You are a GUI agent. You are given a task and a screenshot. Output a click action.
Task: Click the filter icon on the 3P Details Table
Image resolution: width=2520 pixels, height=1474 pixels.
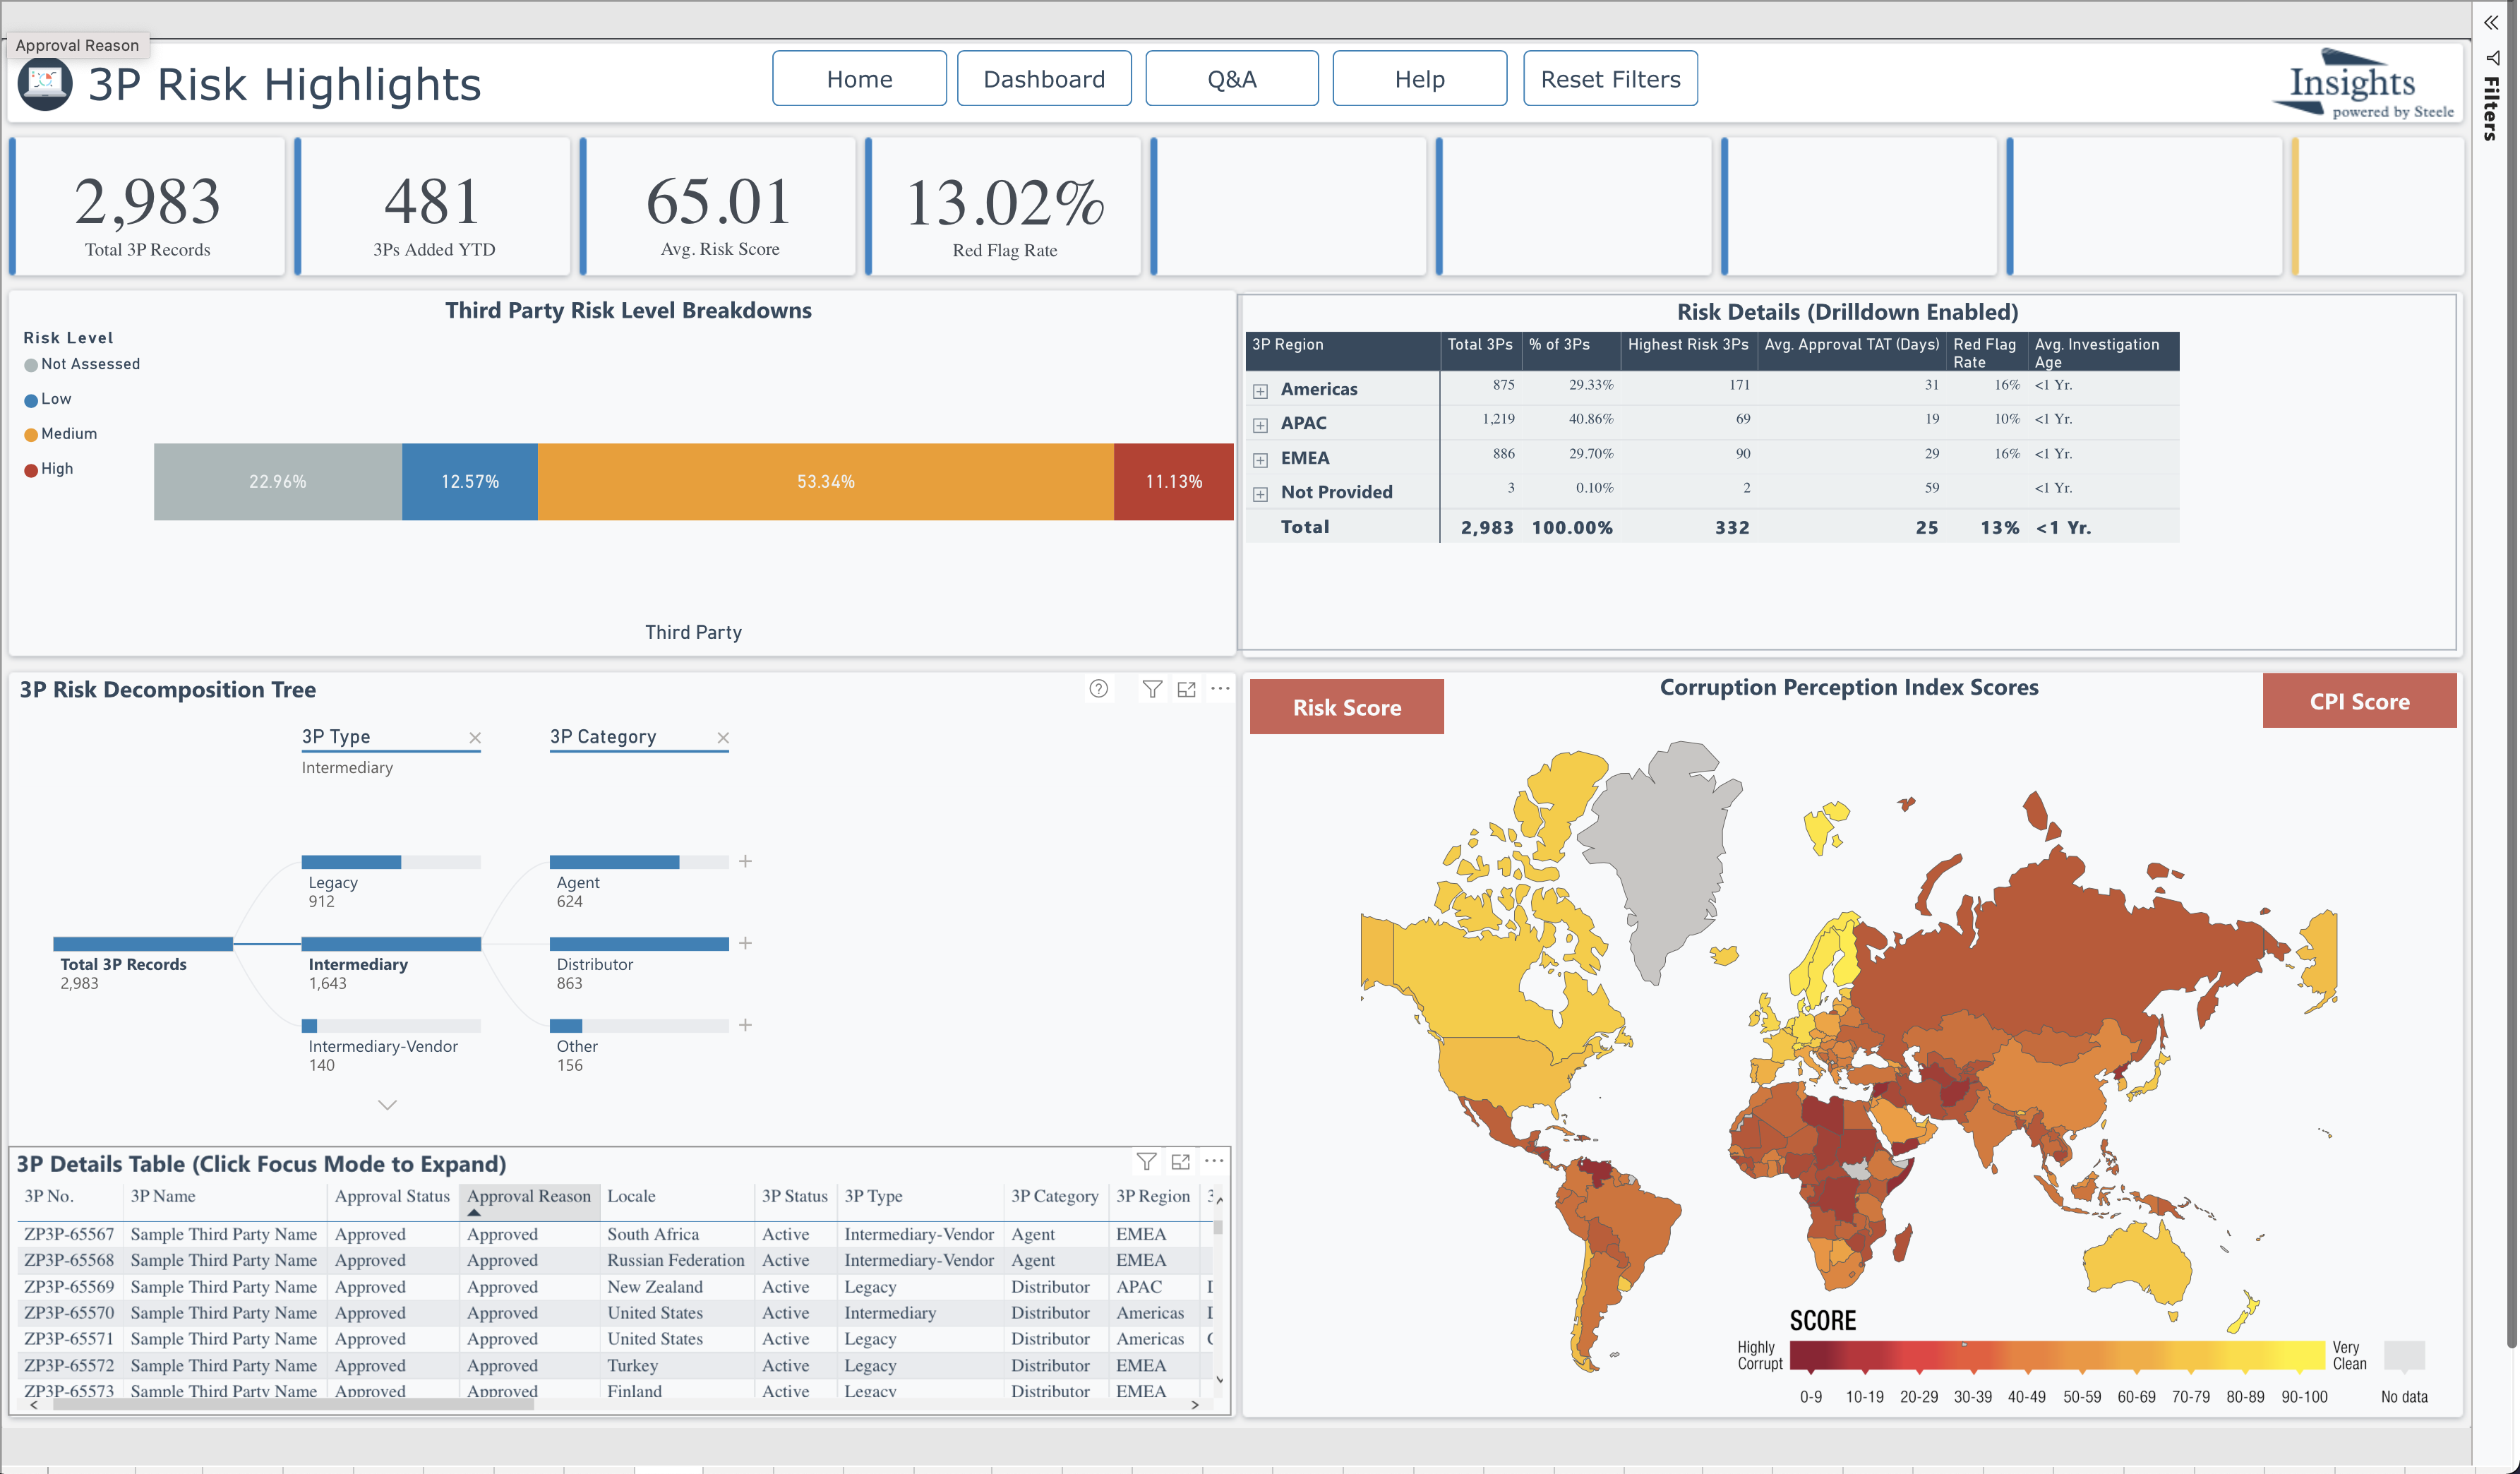(x=1146, y=1160)
